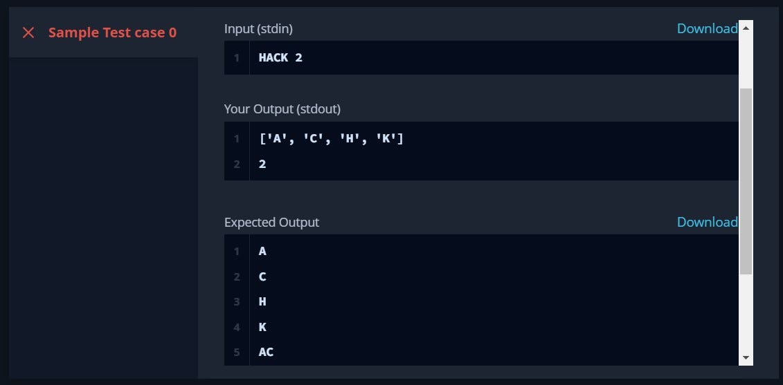Click the Input (stdin) heading
This screenshot has height=385, width=783.
coord(258,30)
